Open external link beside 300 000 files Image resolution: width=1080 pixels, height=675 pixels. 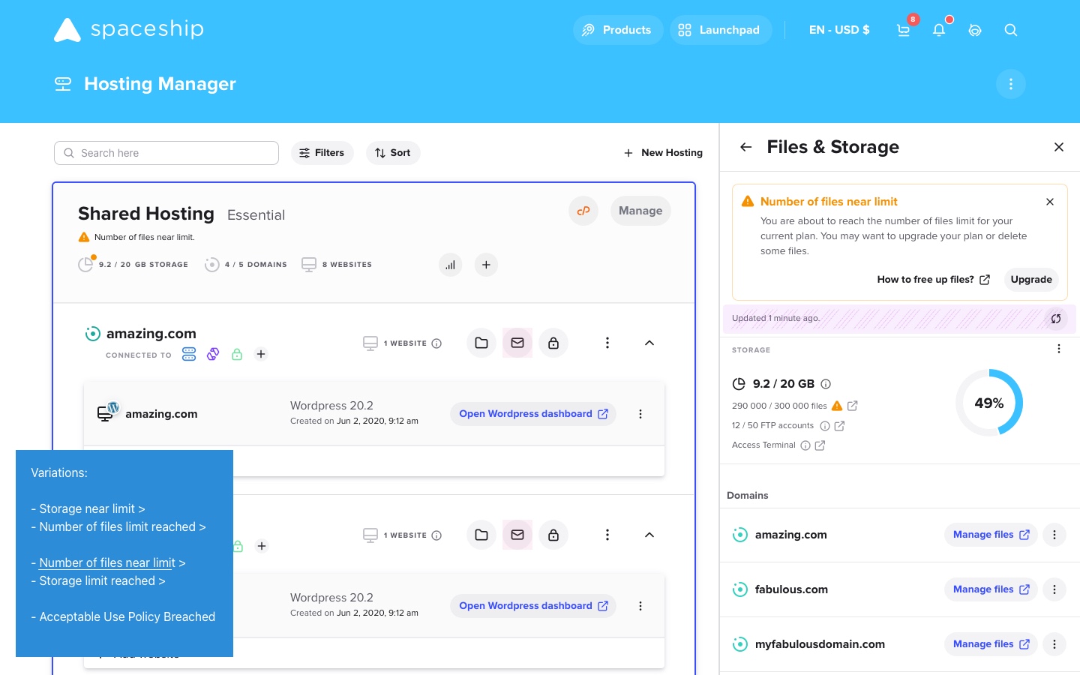853,406
